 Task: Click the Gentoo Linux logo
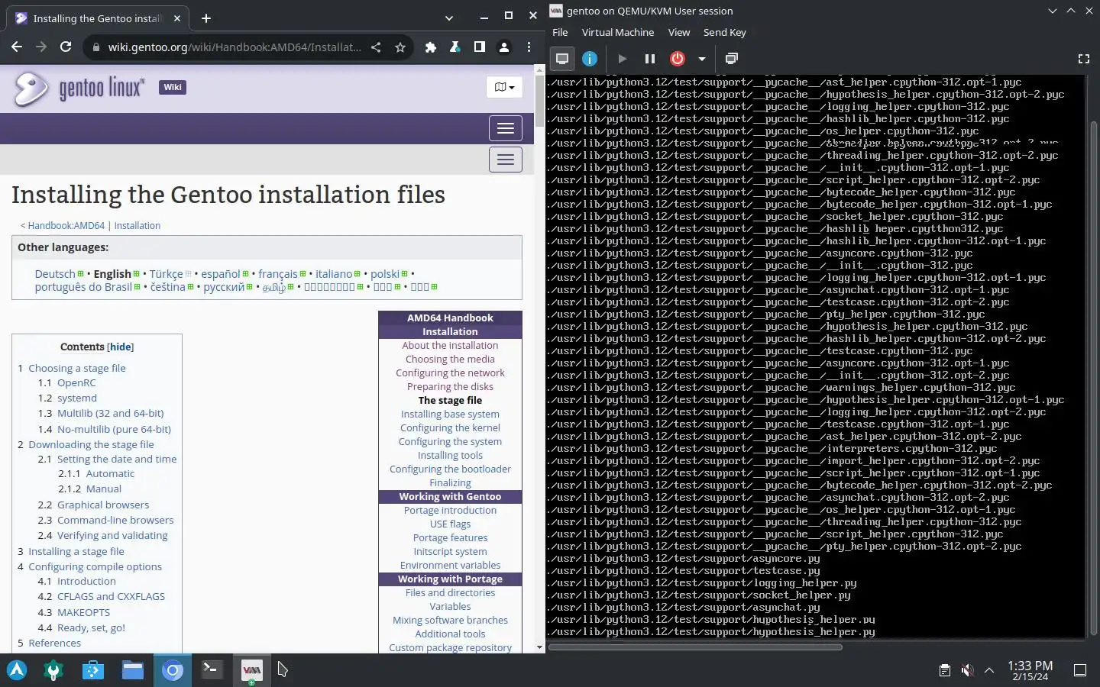point(78,89)
